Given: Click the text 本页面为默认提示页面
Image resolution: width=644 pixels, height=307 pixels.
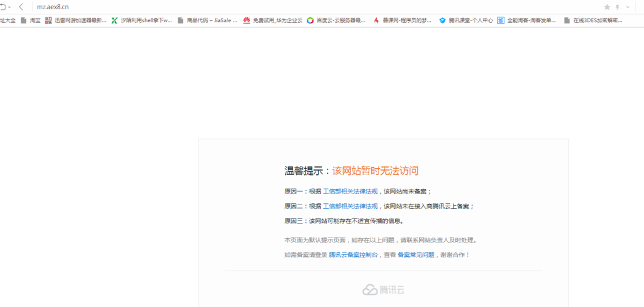Looking at the screenshot, I should tap(315, 240).
